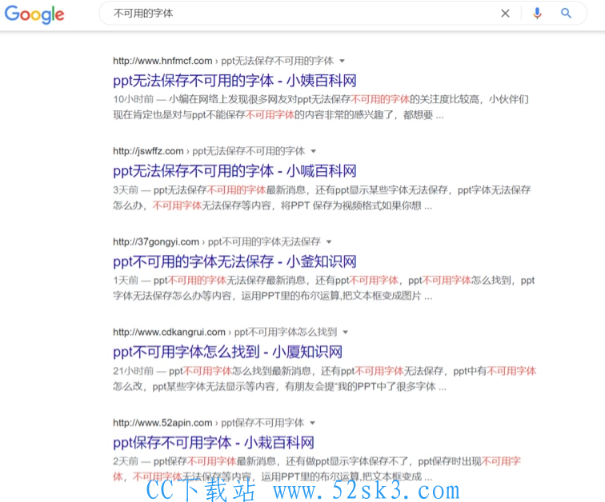Screen dimensions: 605x502
Task: Open result titled ppt不可用字体怎么找到 - 小厦知识网
Action: (227, 352)
